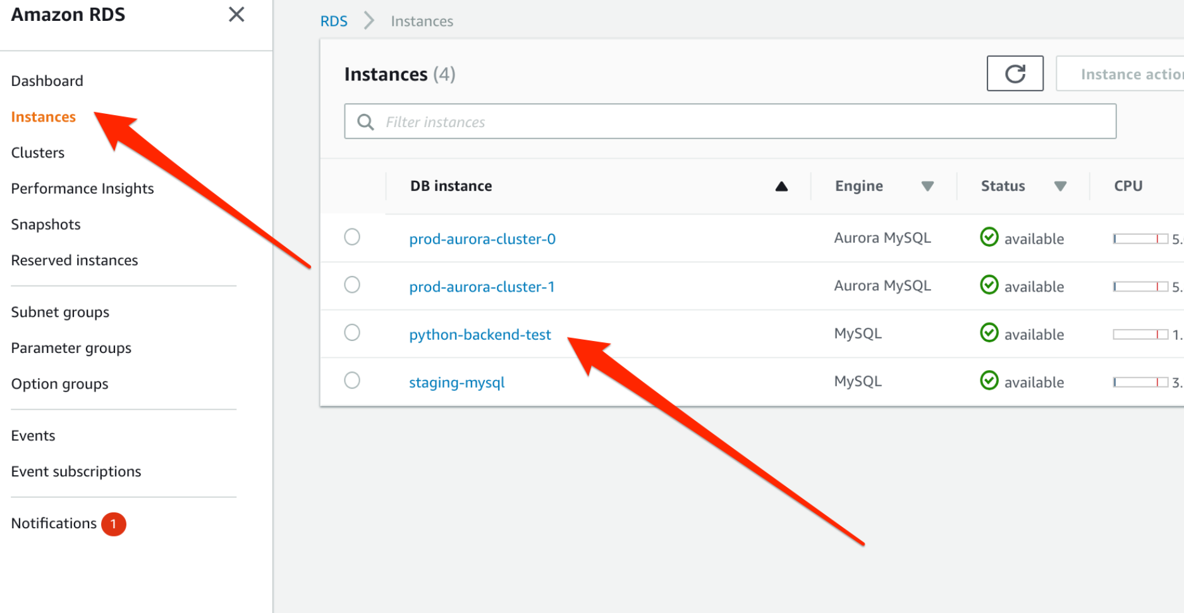Select the prod-aurora-cluster-1 radio button
Screen dimensions: 1184x613
[x=352, y=285]
